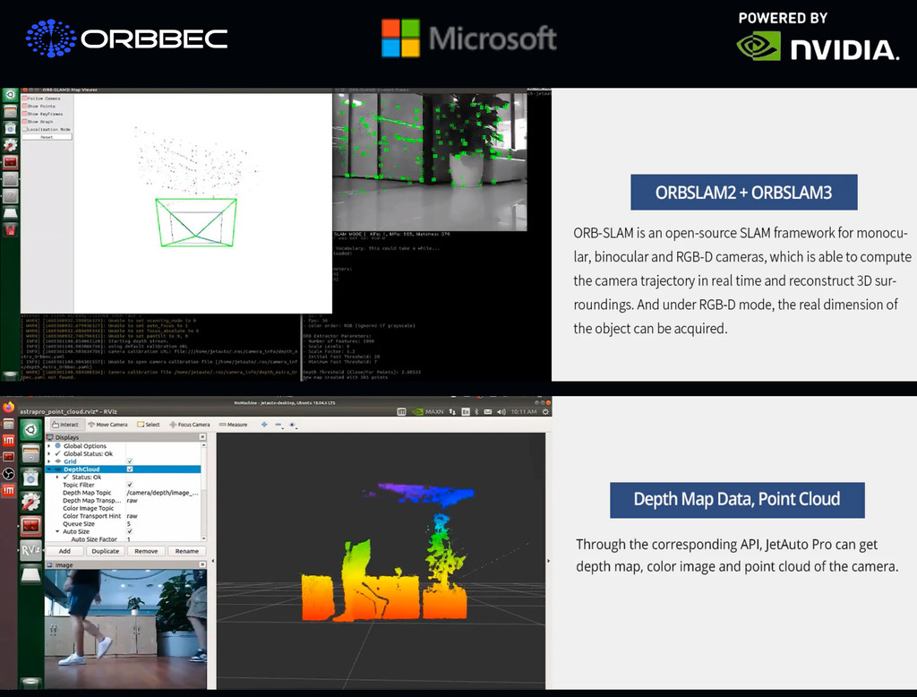The image size is (917, 697).
Task: Activate the Focus Camera tool in RViz
Action: pos(190,425)
